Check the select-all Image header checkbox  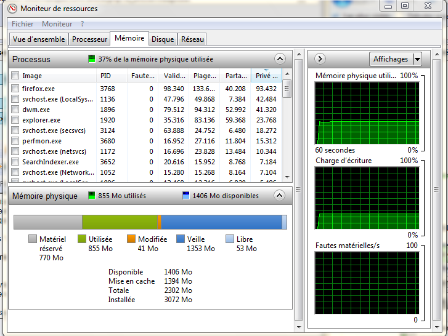pyautogui.click(x=15, y=76)
